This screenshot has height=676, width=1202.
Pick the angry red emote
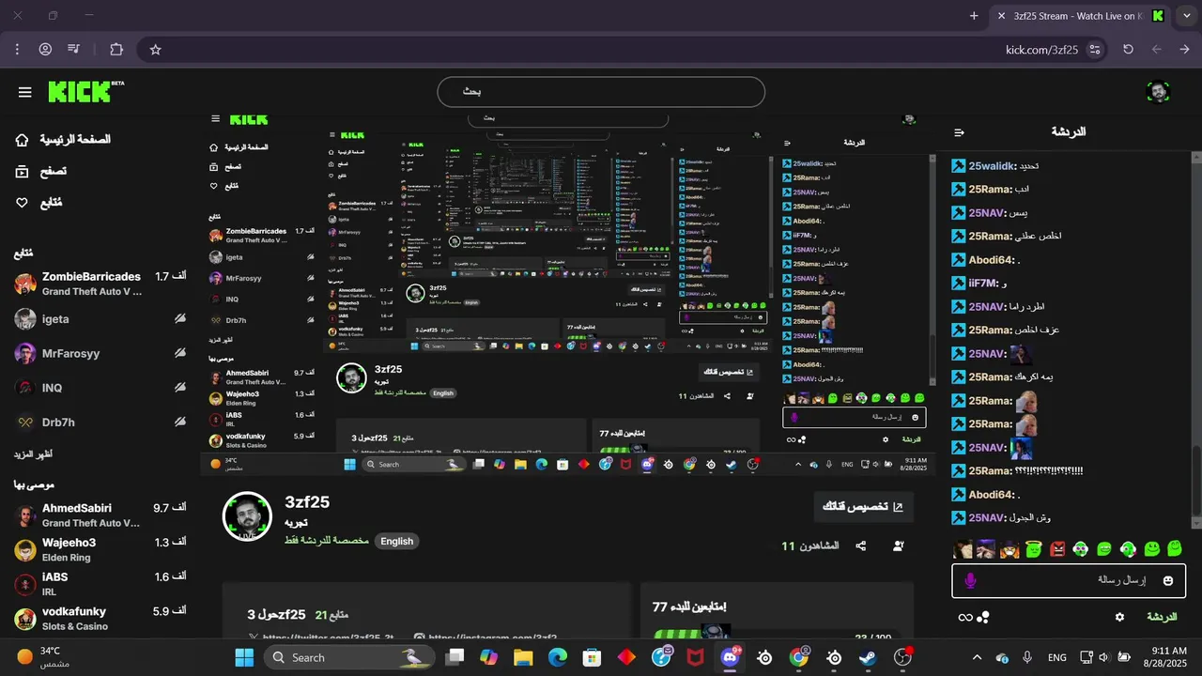(x=1057, y=548)
